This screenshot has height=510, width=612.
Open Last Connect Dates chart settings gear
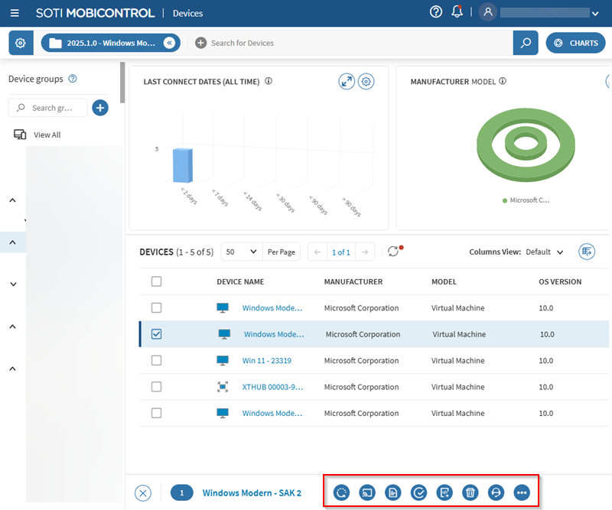366,82
